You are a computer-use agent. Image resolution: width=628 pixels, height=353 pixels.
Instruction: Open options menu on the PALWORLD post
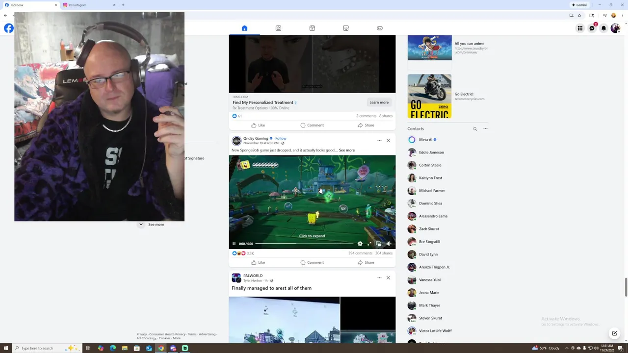pyautogui.click(x=379, y=278)
